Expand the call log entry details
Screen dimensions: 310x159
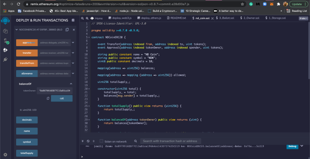pos(302,146)
